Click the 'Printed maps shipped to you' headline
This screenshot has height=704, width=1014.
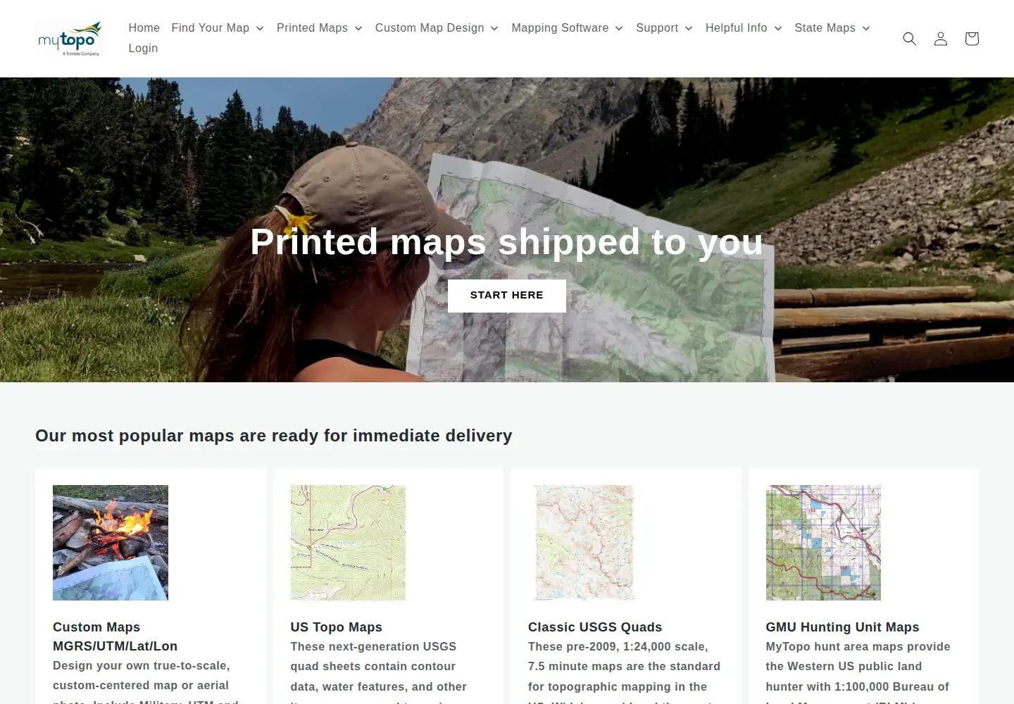tap(507, 242)
